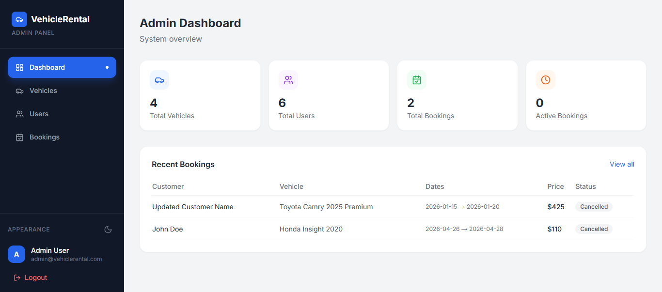Click the purple users icon on Total Users card
The height and width of the screenshot is (292, 662).
[x=288, y=80]
